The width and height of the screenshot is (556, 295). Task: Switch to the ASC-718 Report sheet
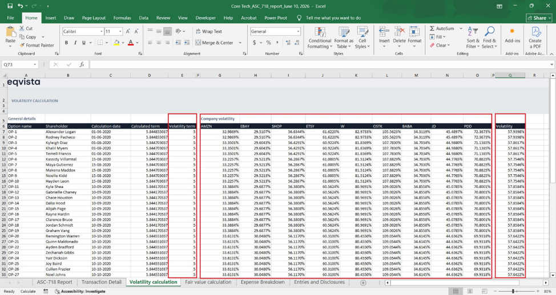pyautogui.click(x=54, y=282)
